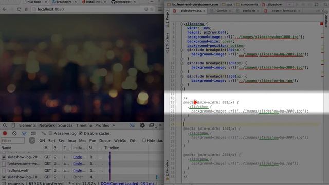This screenshot has width=329, height=185.
Task: Uncheck the Disable cache checkbox
Action: (81, 133)
